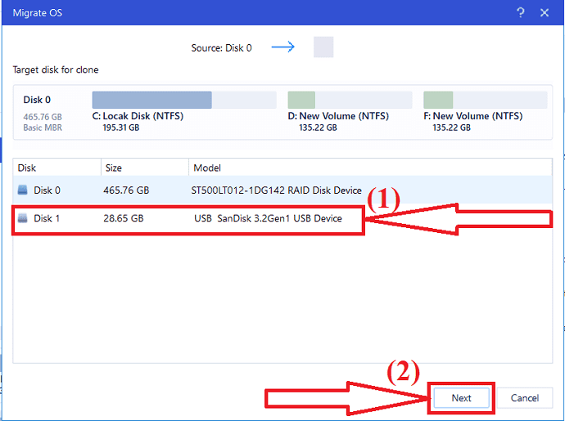Click the Source: Disk 0 text
This screenshot has width=565, height=421.
click(221, 48)
